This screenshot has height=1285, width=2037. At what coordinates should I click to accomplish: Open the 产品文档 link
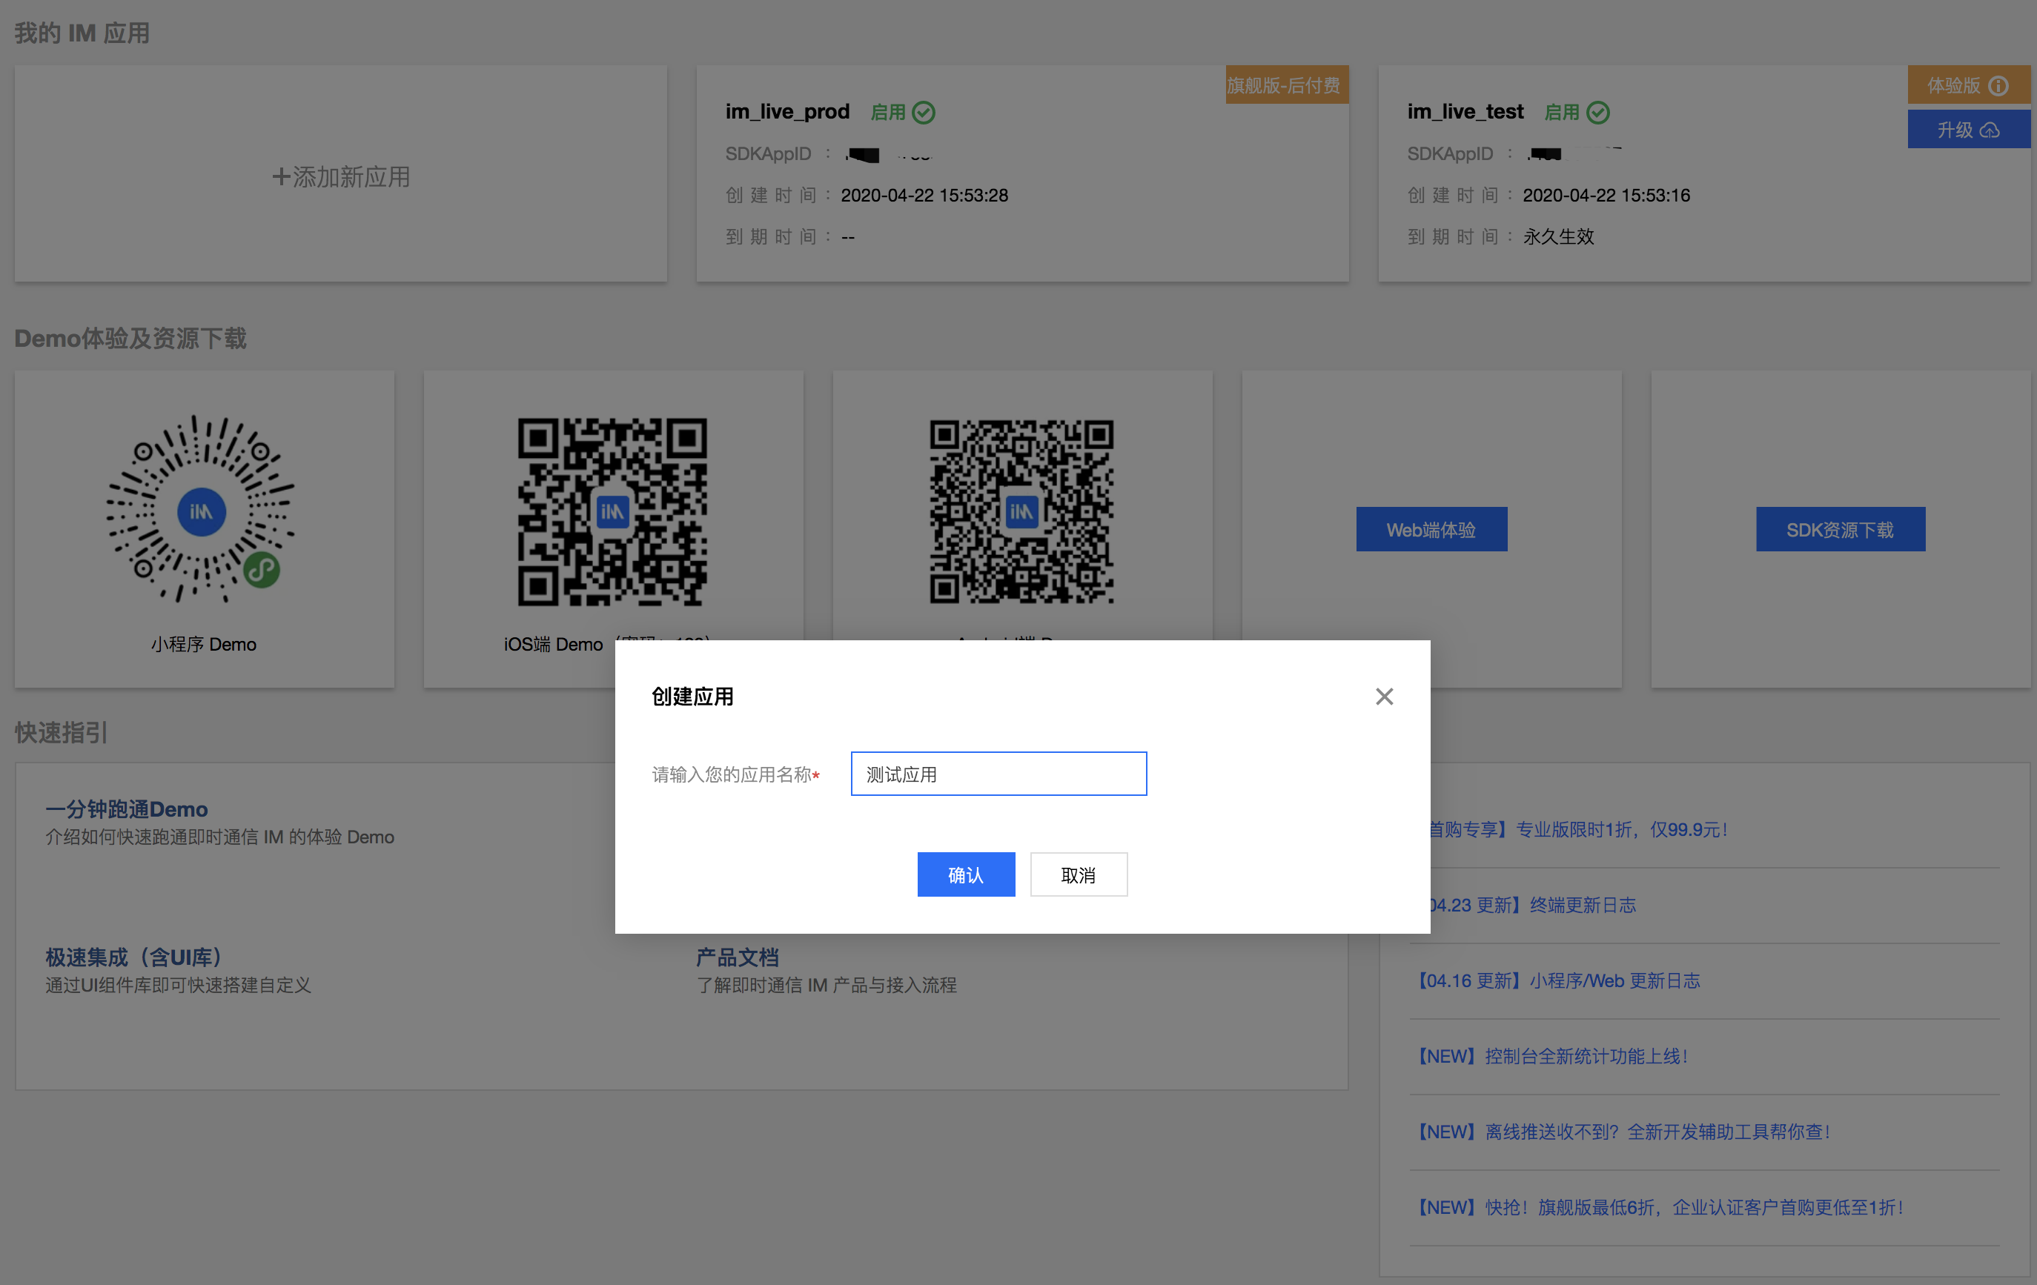(737, 957)
